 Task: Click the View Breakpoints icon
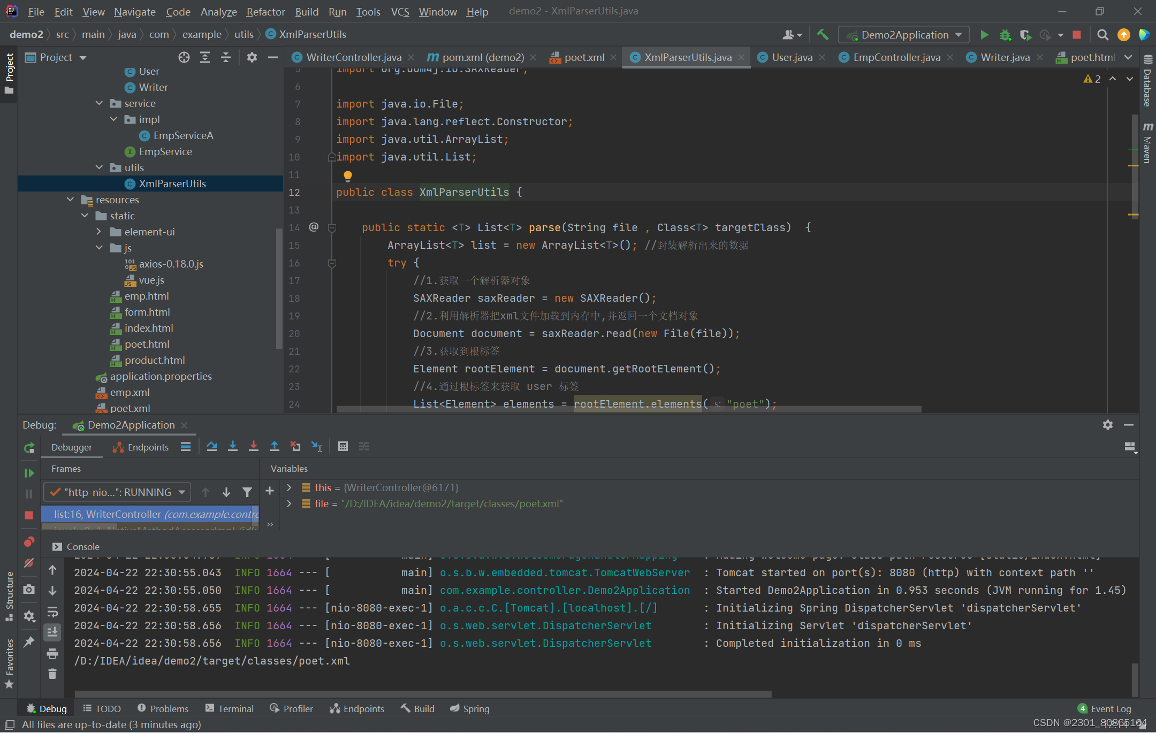pyautogui.click(x=29, y=541)
